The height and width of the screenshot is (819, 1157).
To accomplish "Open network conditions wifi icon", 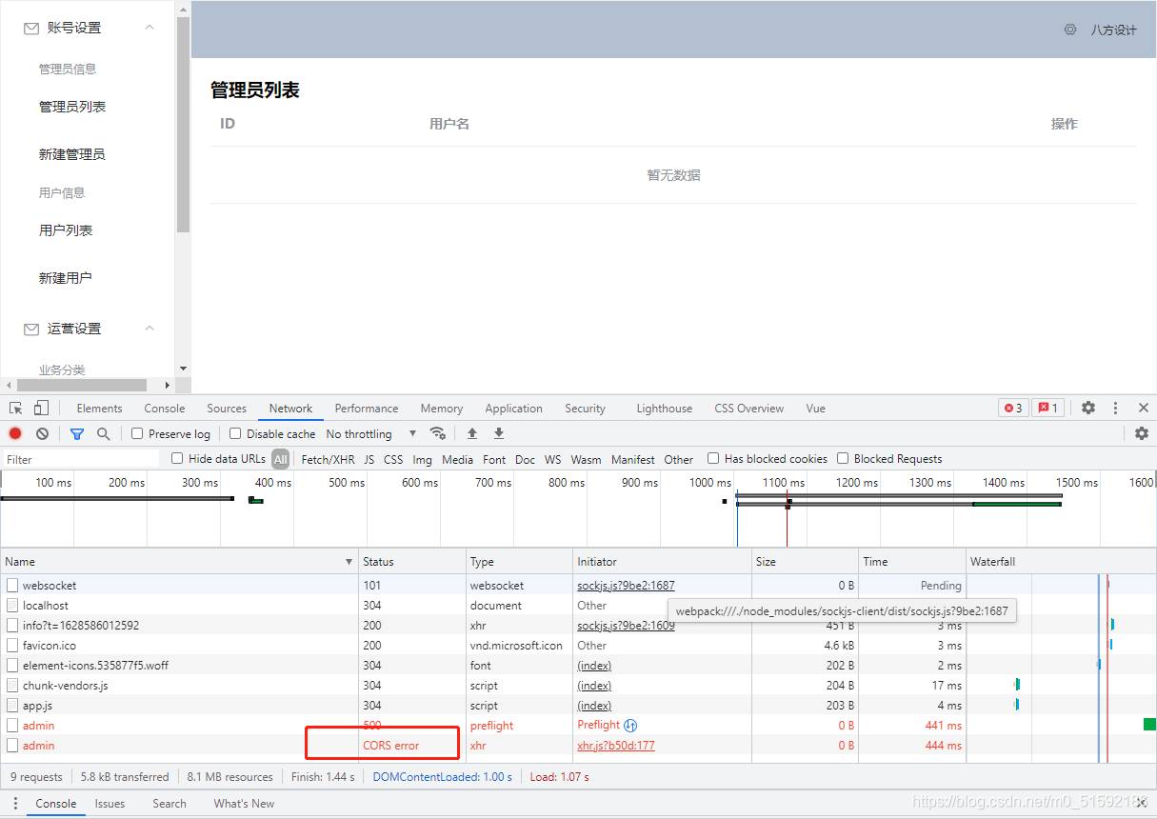I will tap(438, 433).
